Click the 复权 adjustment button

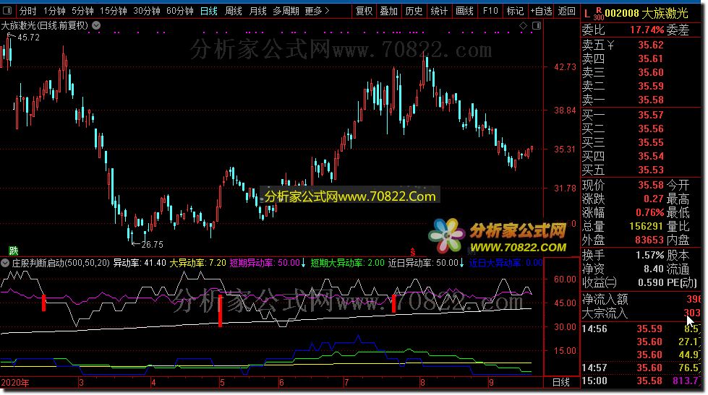(364, 10)
